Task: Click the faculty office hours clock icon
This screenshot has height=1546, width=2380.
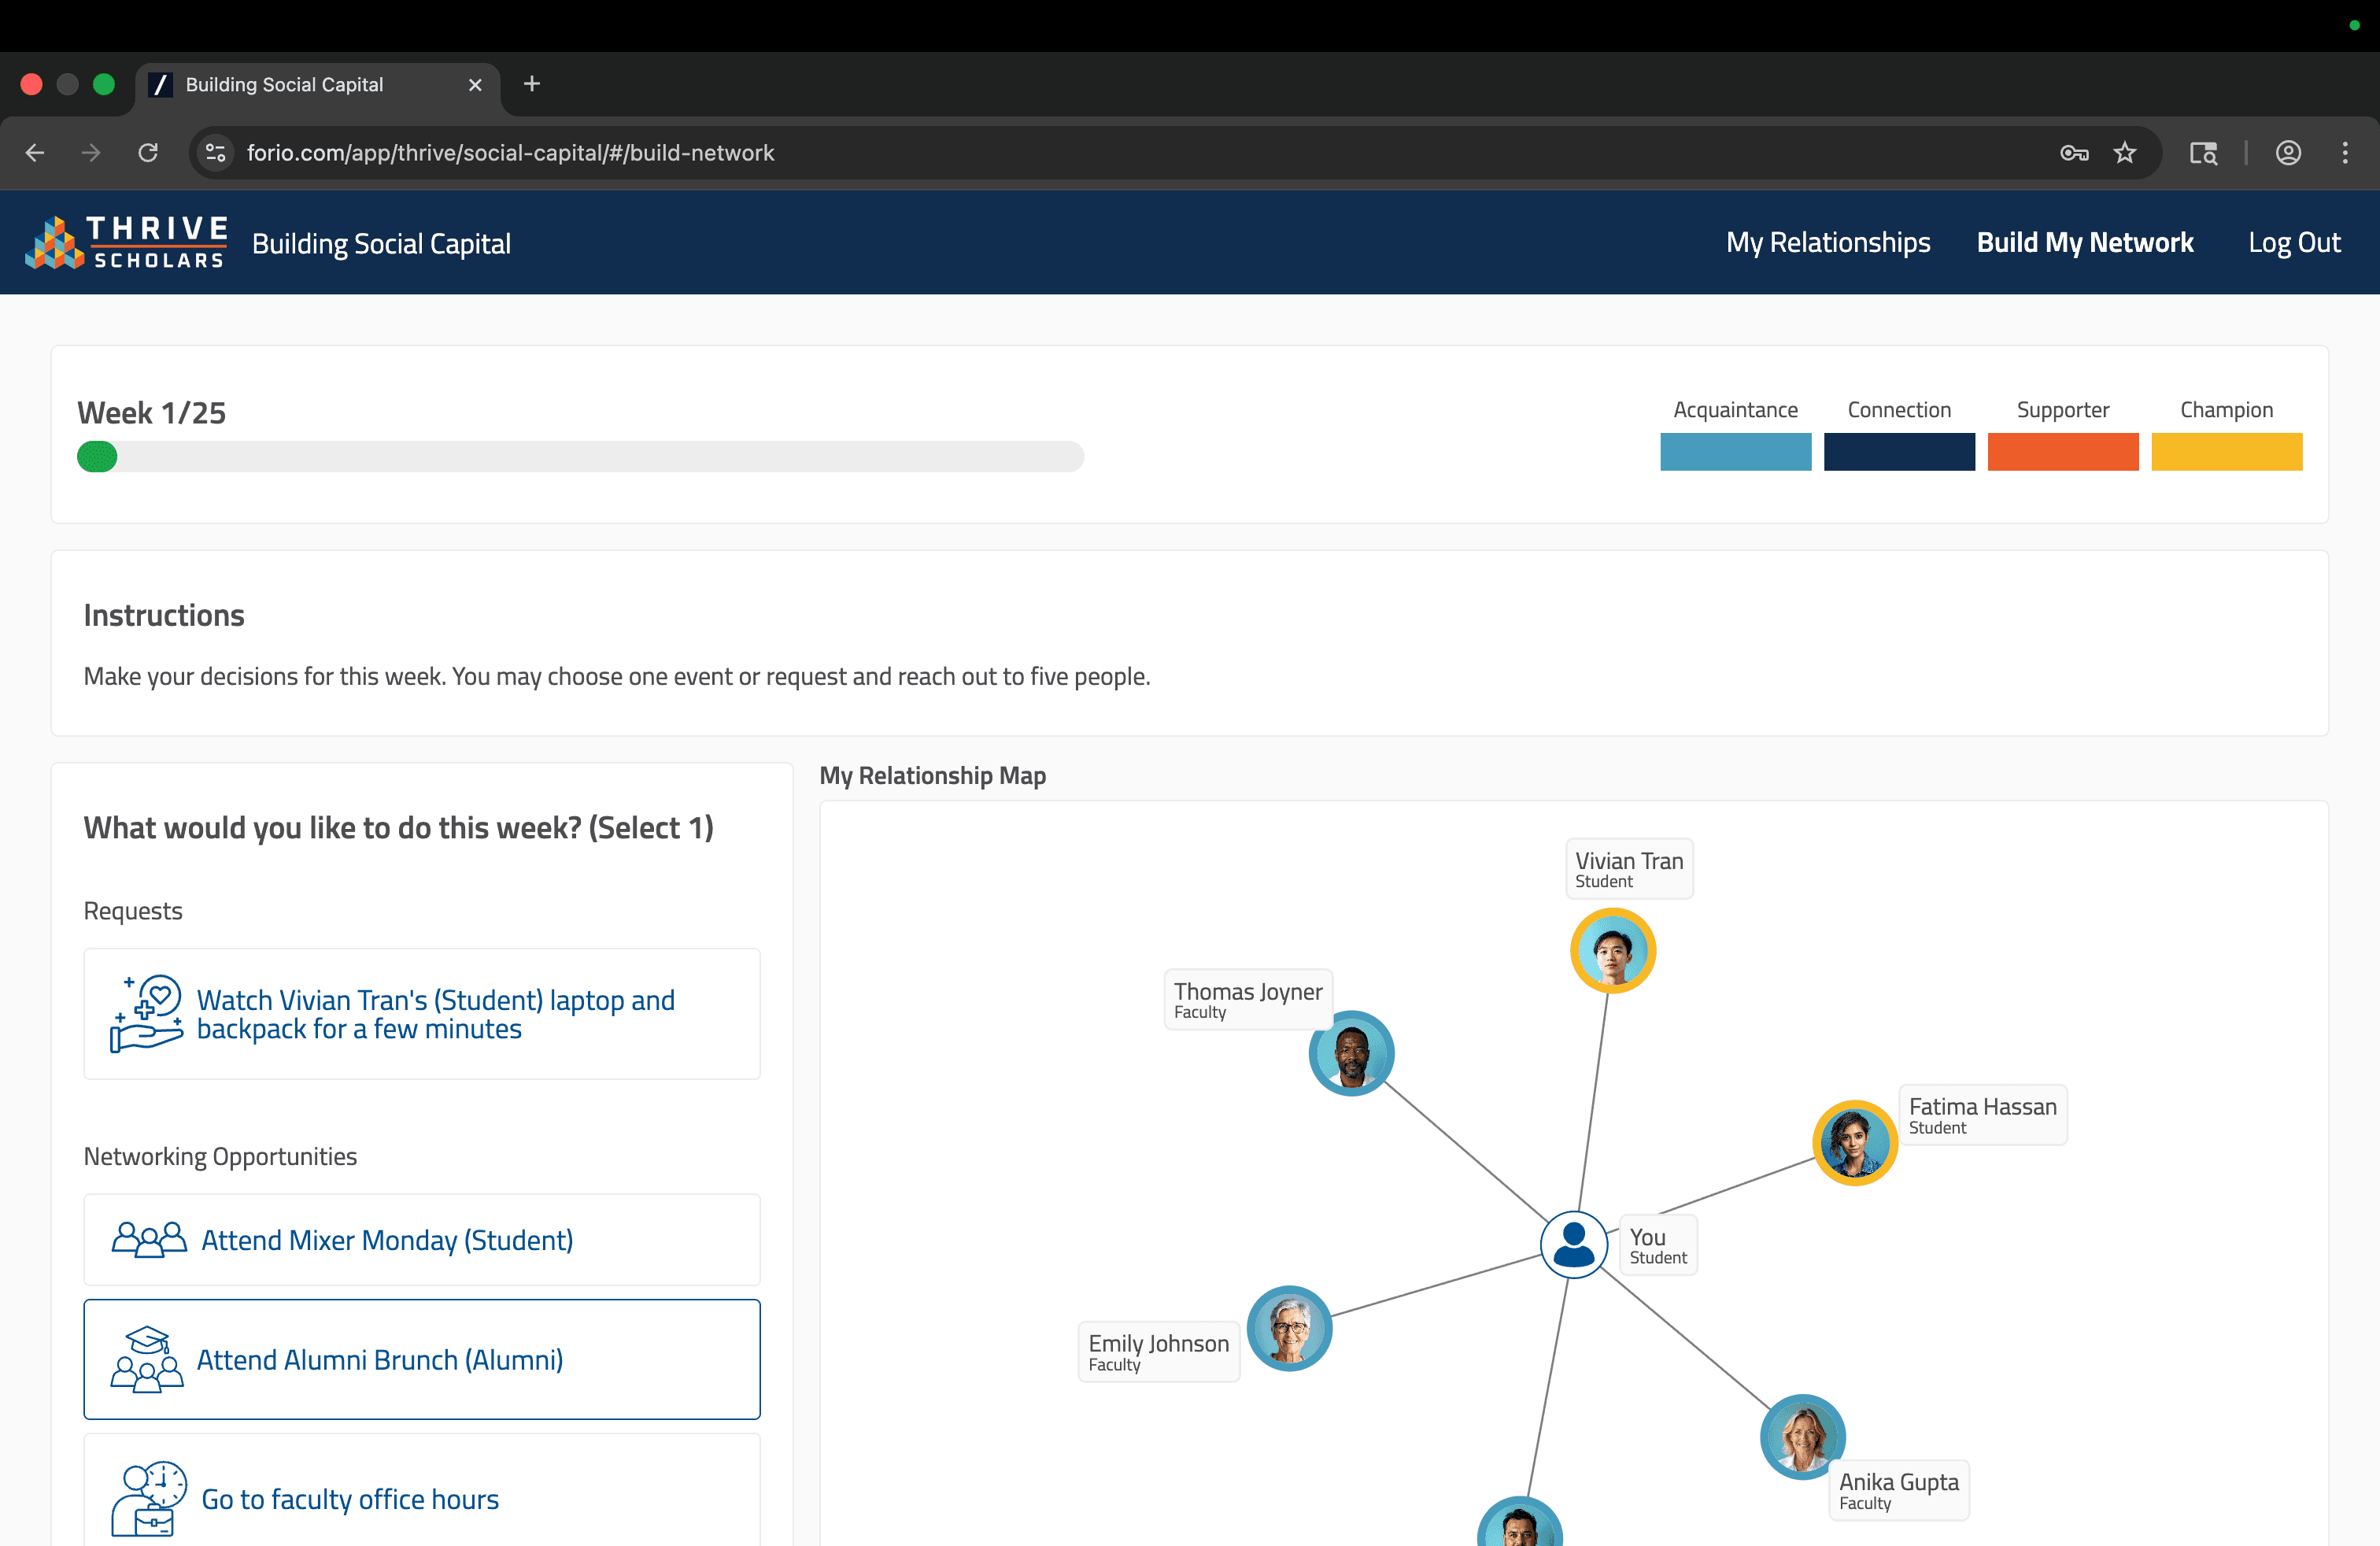Action: 148,1498
